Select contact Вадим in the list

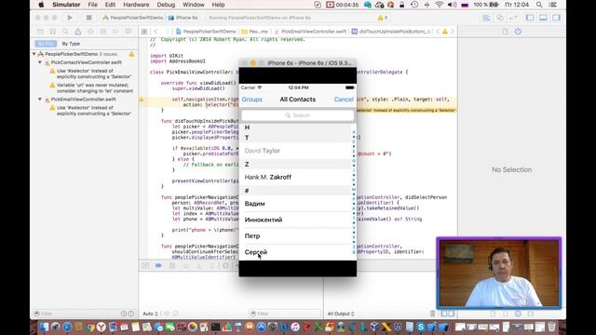[296, 204]
